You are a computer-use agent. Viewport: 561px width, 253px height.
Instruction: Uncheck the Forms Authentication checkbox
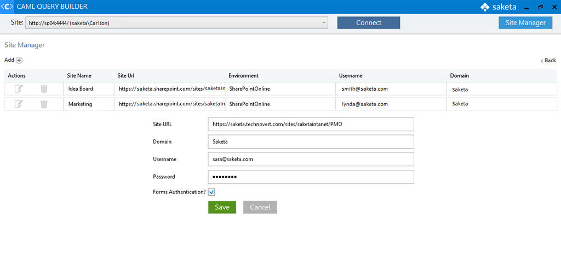(211, 192)
